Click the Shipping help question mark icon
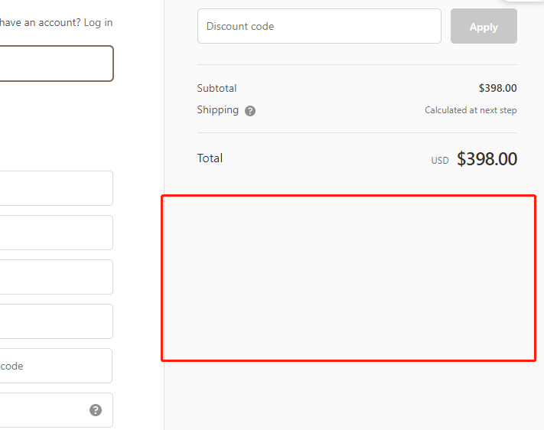Image resolution: width=544 pixels, height=430 pixels. coord(250,111)
